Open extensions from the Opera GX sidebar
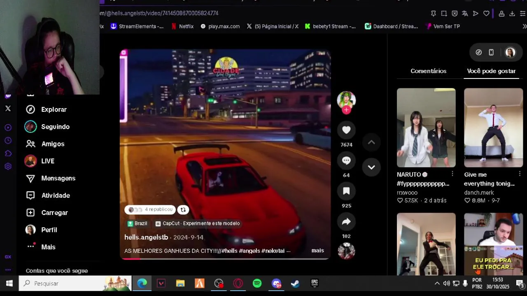The width and height of the screenshot is (527, 296). pyautogui.click(x=8, y=153)
